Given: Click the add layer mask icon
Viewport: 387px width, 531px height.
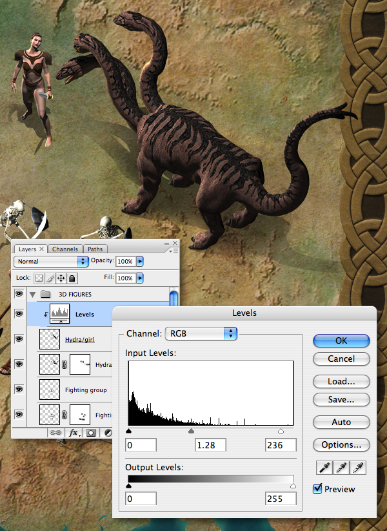Looking at the screenshot, I should pyautogui.click(x=91, y=432).
